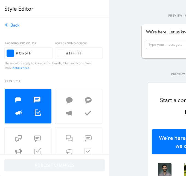Select the thin boxed checkmark icon in fourth style
Viewport: 186px width, 176px height.
[x=88, y=151]
